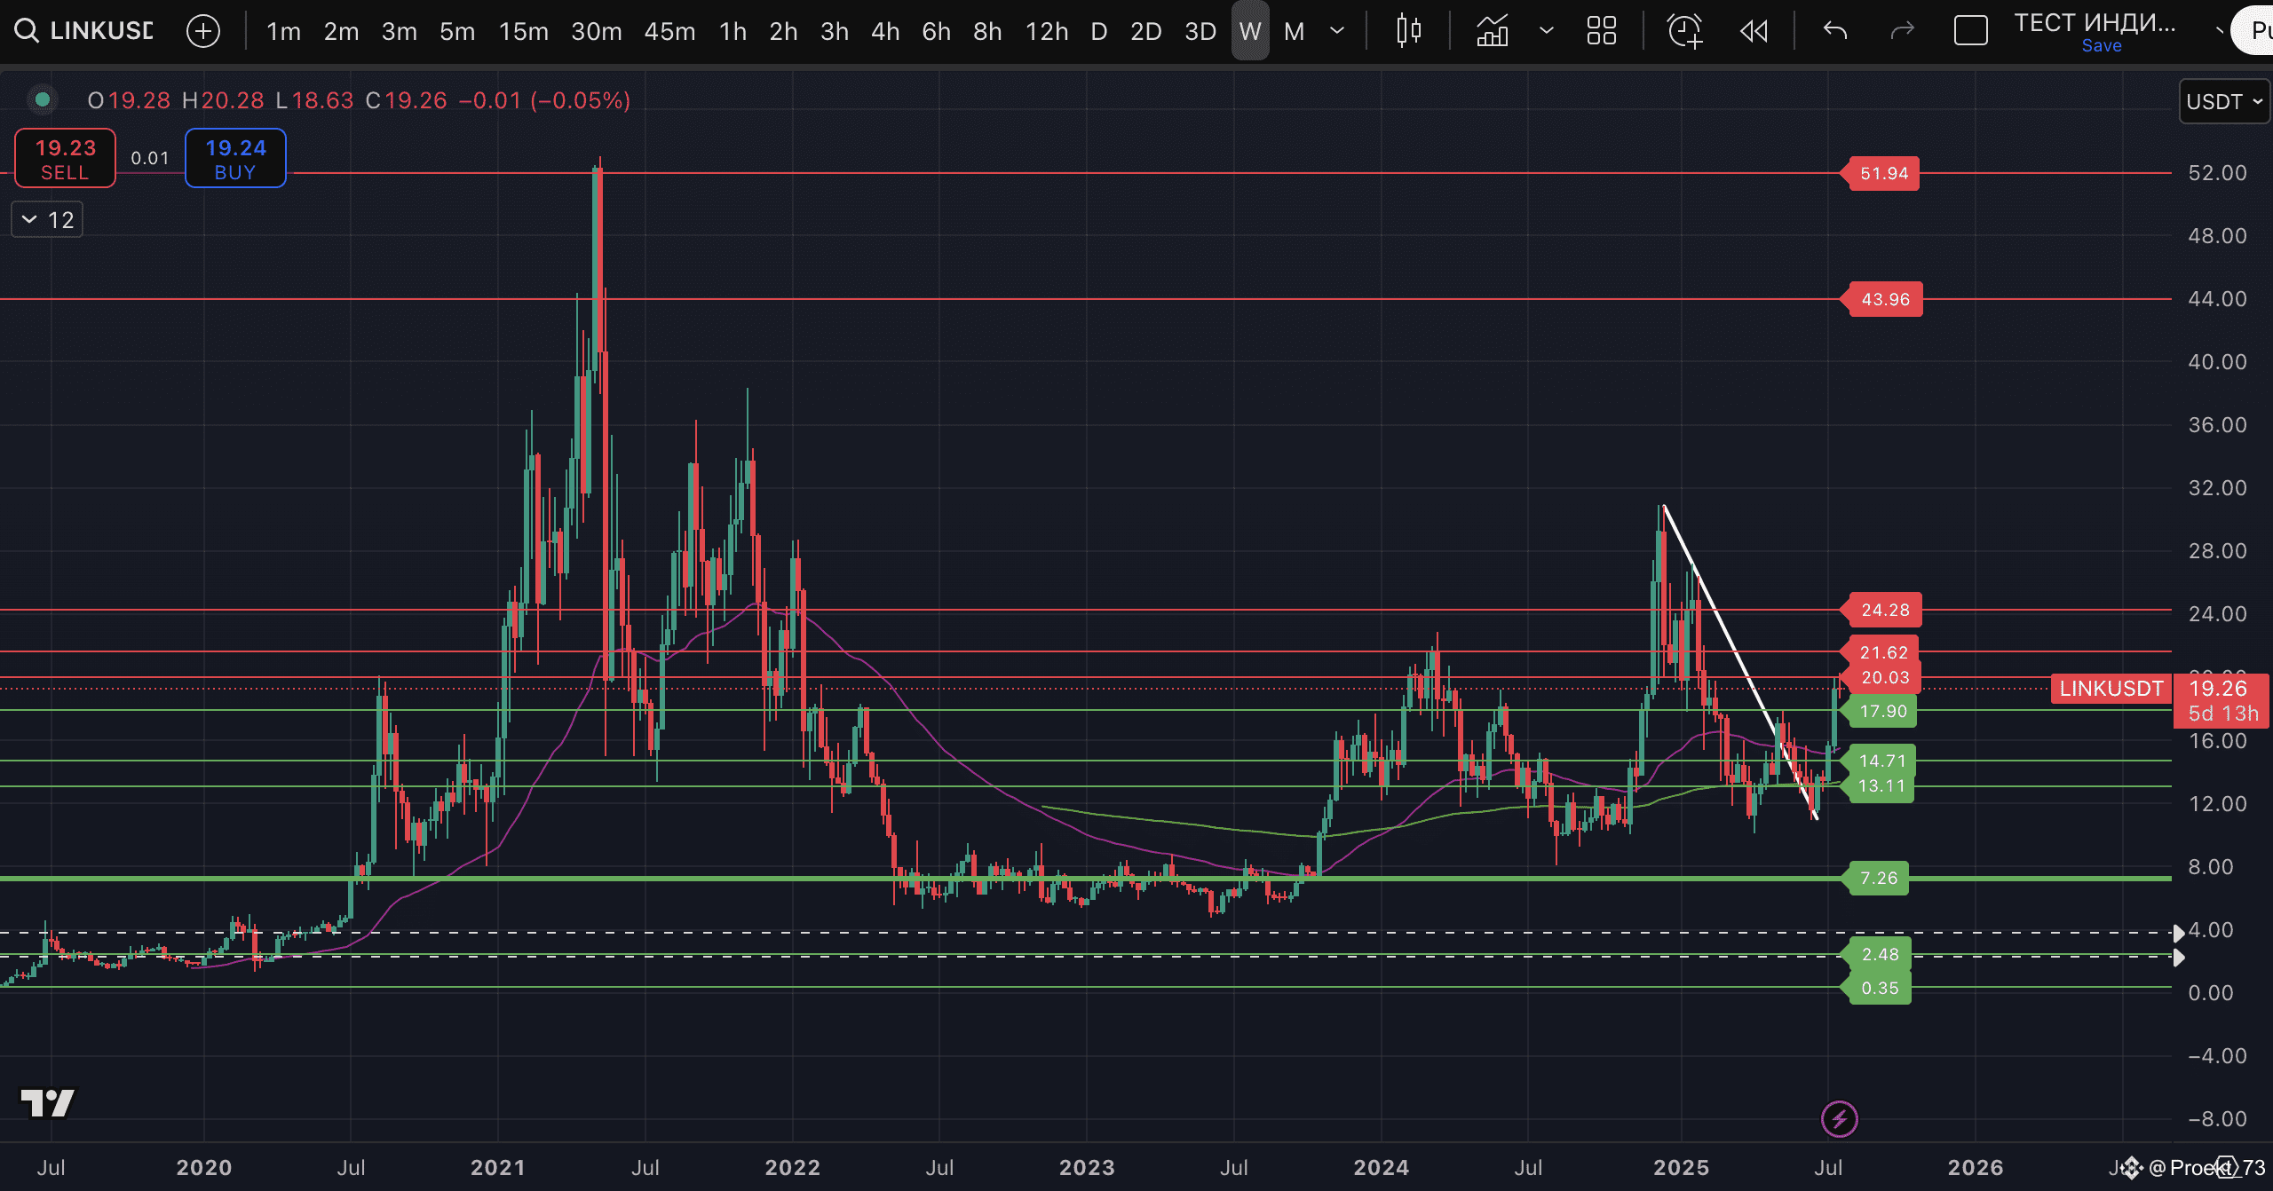Click the LINKUSDT current price label
The width and height of the screenshot is (2273, 1191).
coord(2111,689)
